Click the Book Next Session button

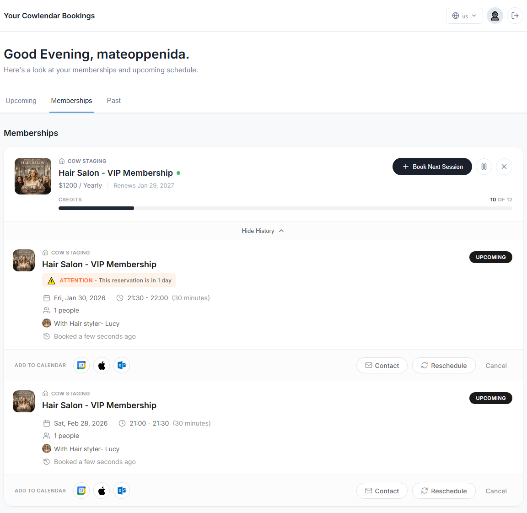(432, 167)
